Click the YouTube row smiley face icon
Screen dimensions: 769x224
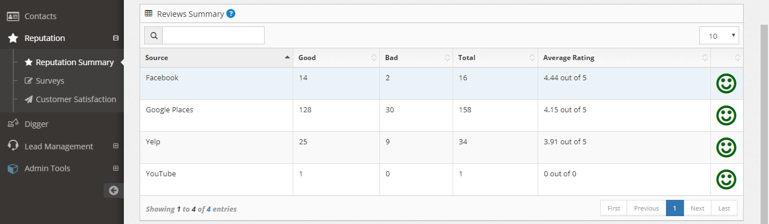(x=726, y=180)
